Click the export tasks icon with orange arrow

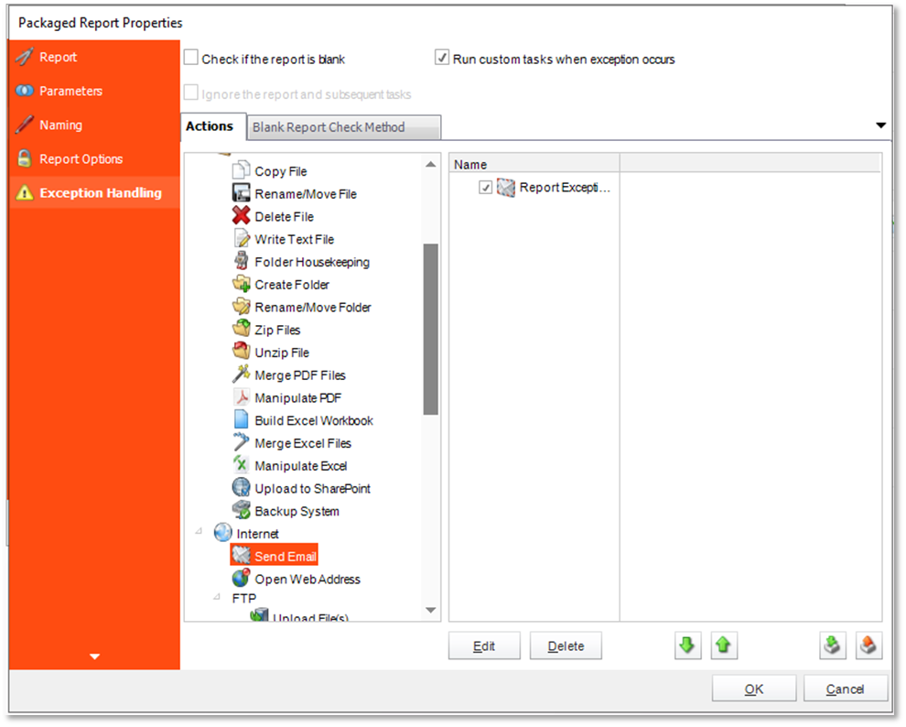pos(868,646)
